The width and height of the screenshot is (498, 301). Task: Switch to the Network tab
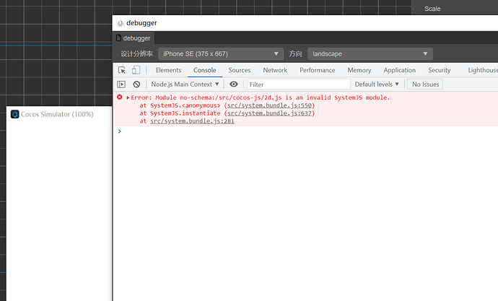[x=275, y=70]
